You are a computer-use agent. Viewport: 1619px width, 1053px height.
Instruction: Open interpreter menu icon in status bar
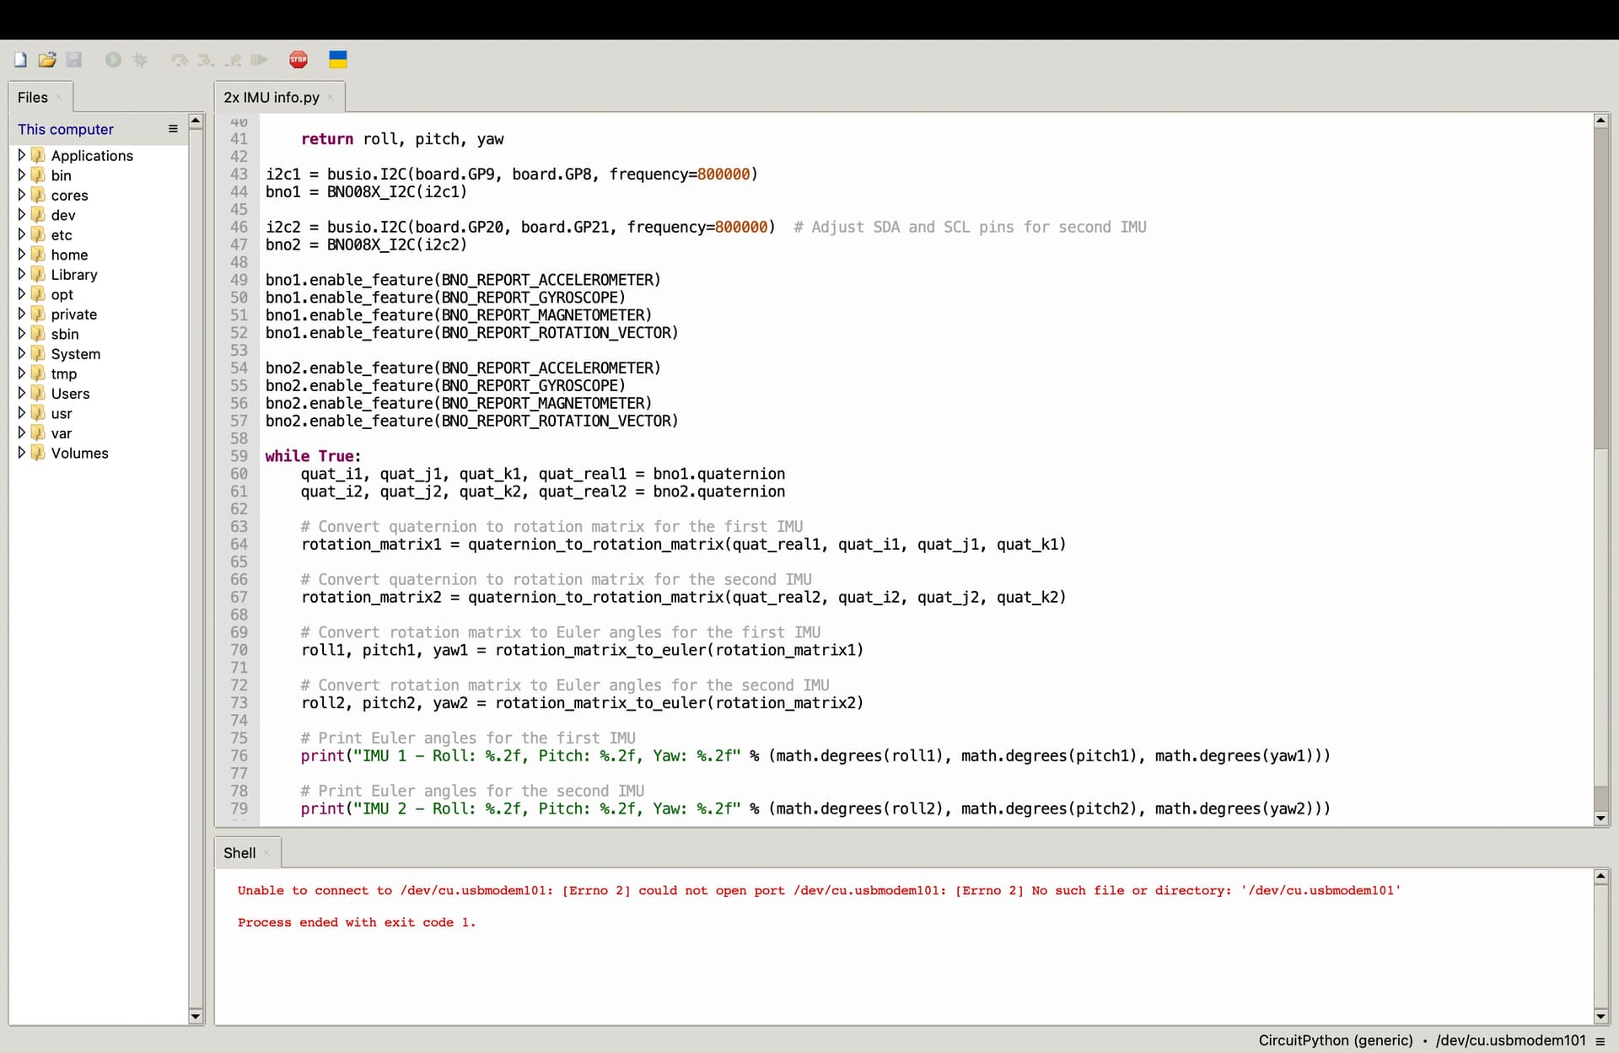click(x=1600, y=1041)
